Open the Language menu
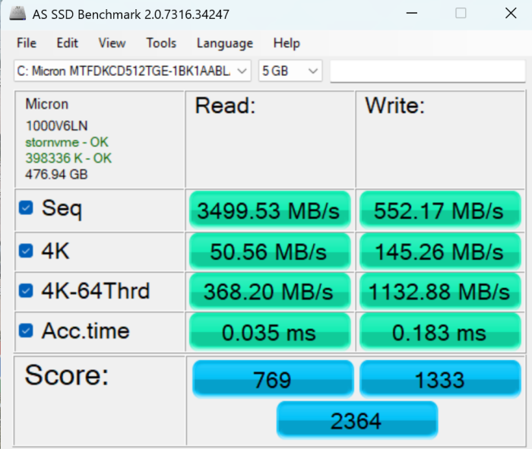The width and height of the screenshot is (532, 449). pos(224,43)
